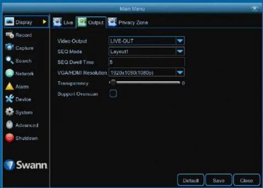Click the SEQ Dwell Time input field
The height and width of the screenshot is (188, 263).
147,62
